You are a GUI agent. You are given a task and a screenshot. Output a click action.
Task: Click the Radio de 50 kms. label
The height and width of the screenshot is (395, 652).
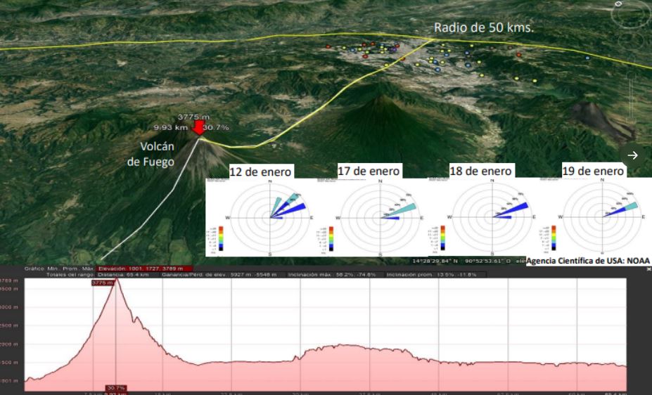[x=484, y=27]
